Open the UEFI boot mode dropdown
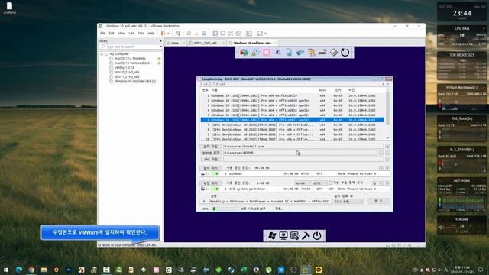Screen dimensions: 489x275 pos(319,183)
